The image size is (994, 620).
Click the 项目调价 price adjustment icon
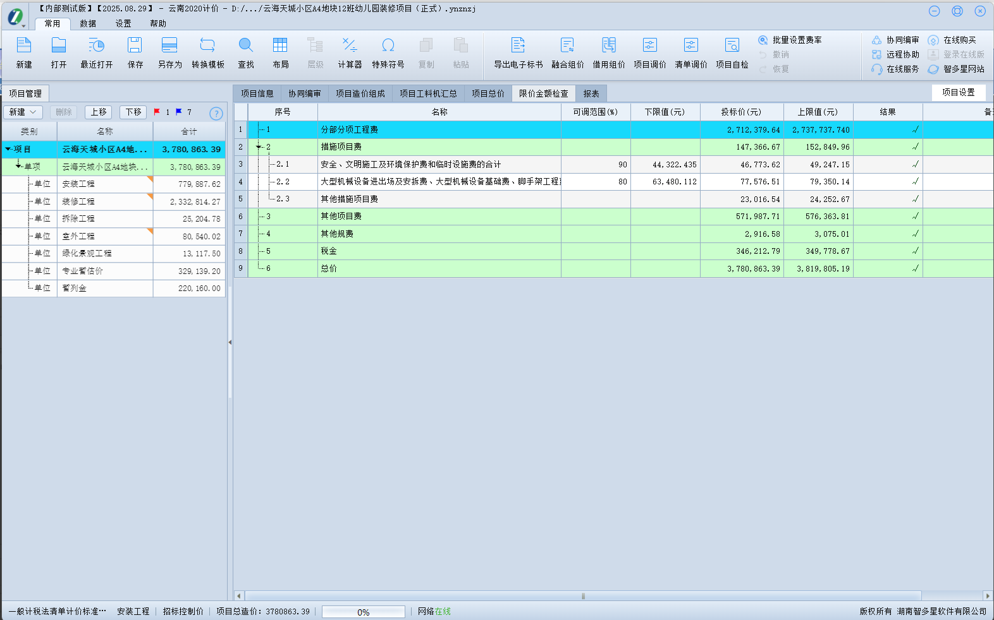(x=649, y=45)
